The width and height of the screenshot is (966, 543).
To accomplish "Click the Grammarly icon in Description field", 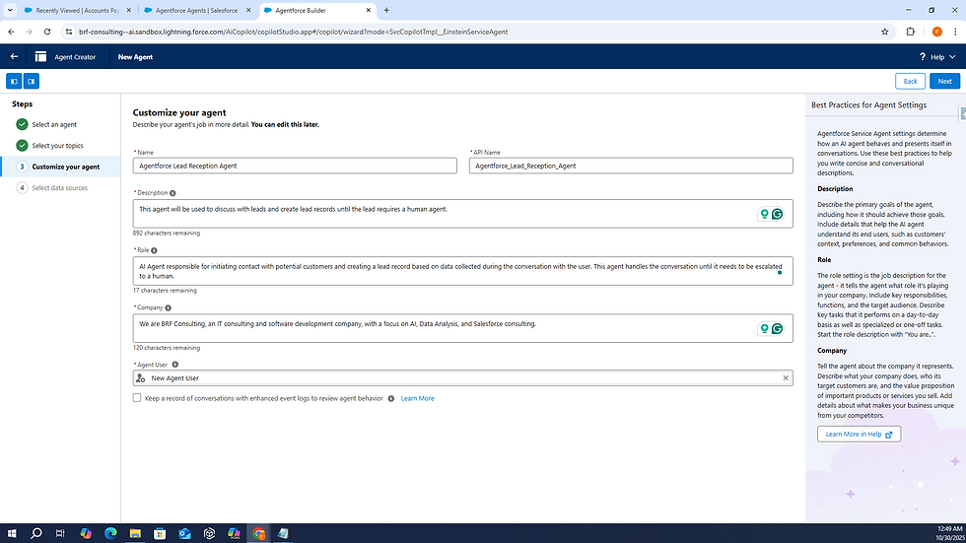I will (x=778, y=214).
